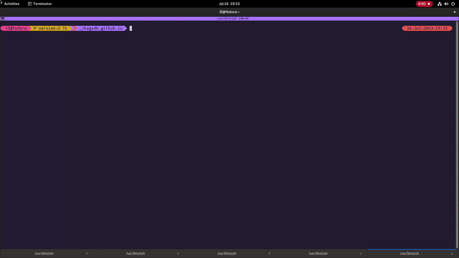
Task: Close the first /usr/bin/zsh tab
Action: pos(87,253)
